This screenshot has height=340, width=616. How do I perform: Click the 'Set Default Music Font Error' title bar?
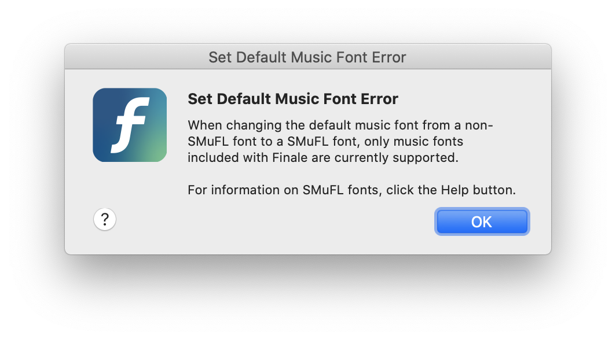[307, 57]
